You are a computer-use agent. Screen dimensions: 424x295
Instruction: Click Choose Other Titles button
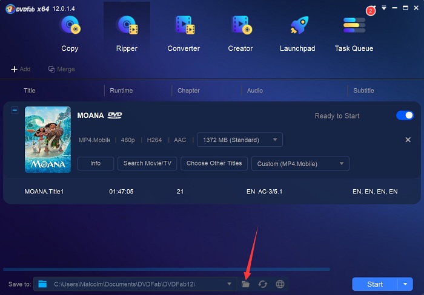214,163
